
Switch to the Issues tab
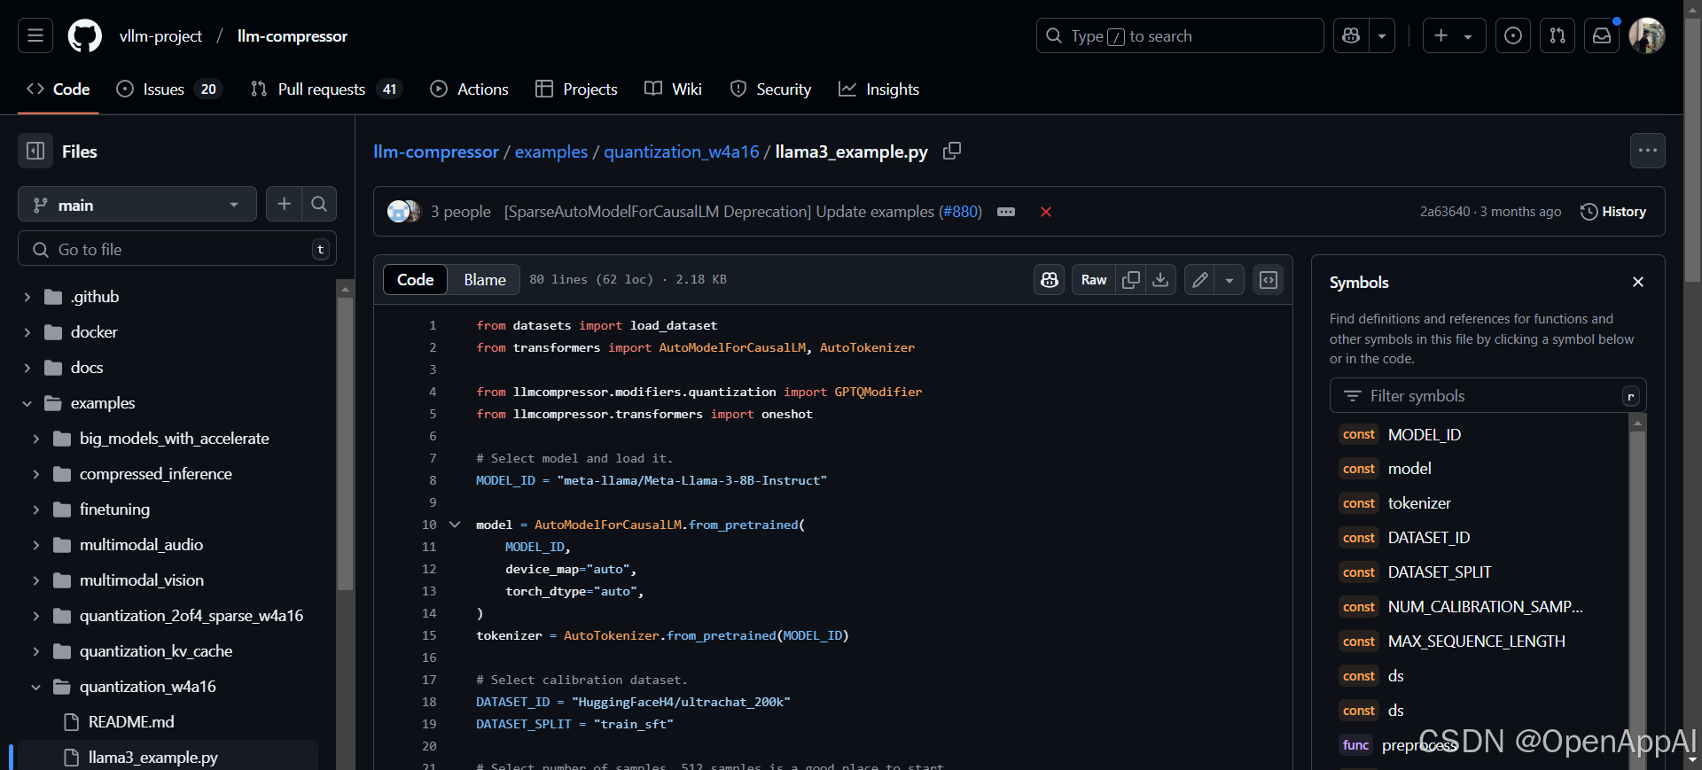(x=168, y=89)
